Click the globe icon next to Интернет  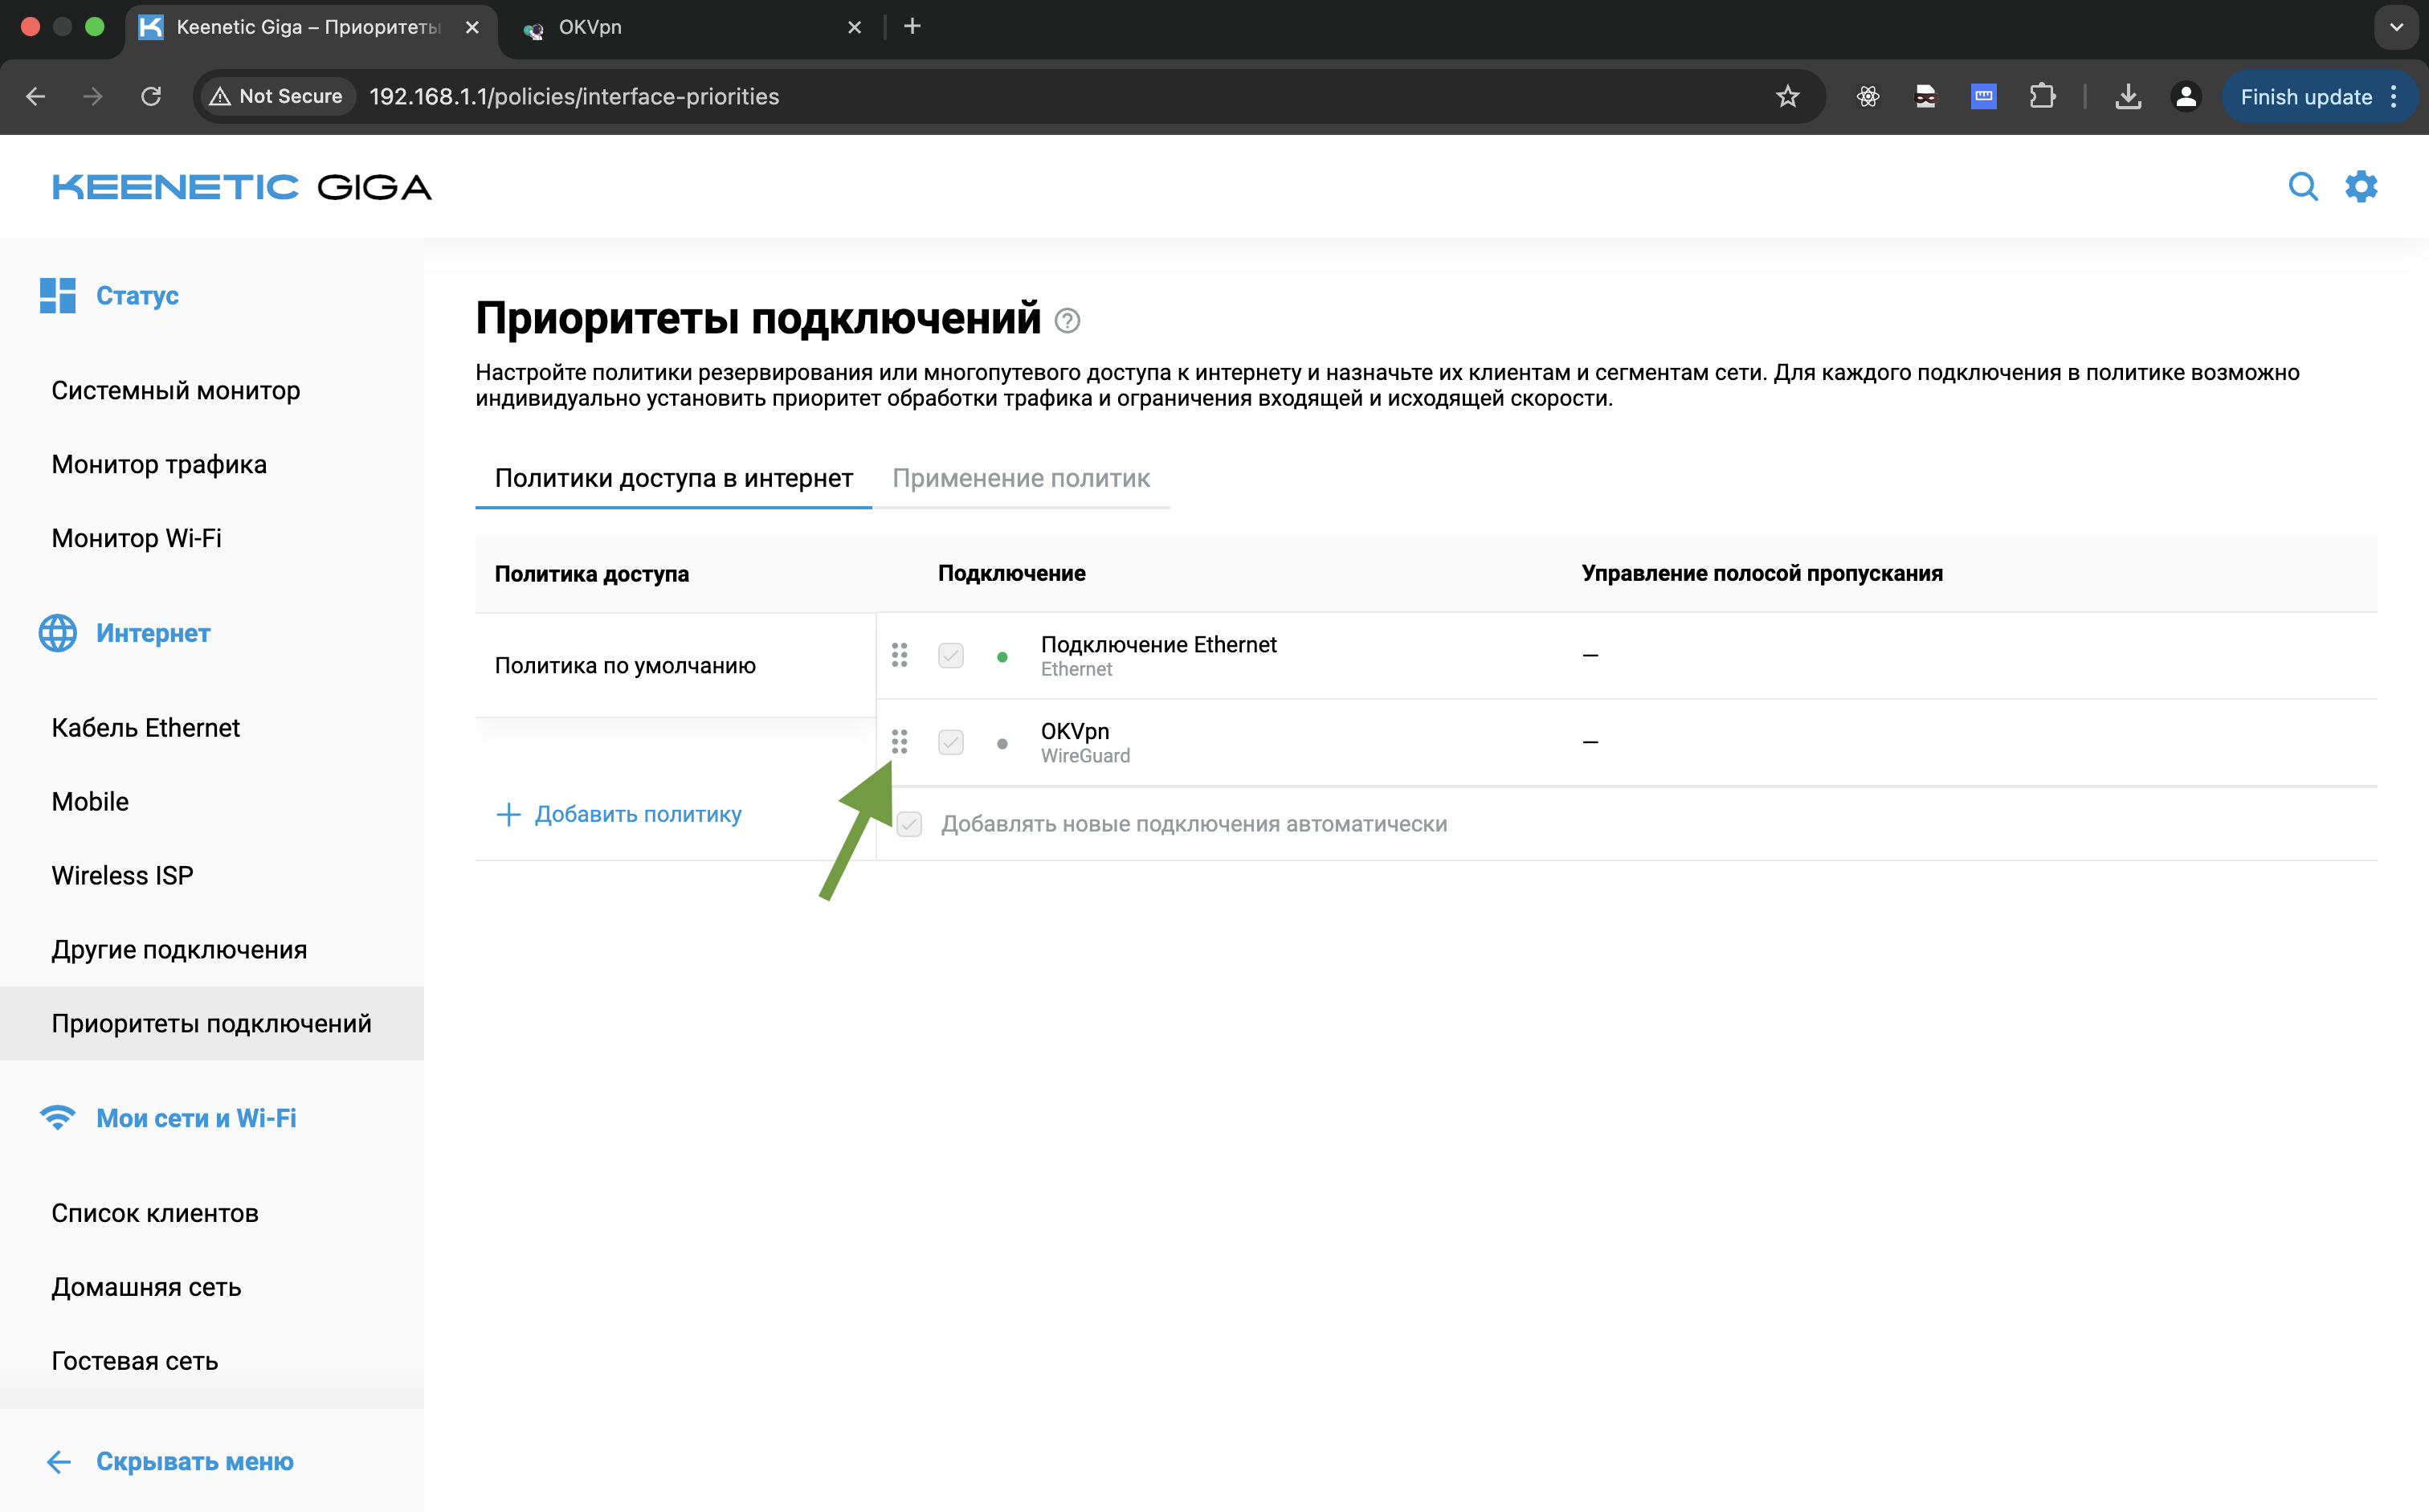pos(57,633)
